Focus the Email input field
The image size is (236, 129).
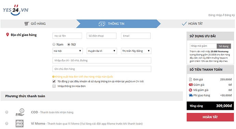pyautogui.click(x=136, y=36)
